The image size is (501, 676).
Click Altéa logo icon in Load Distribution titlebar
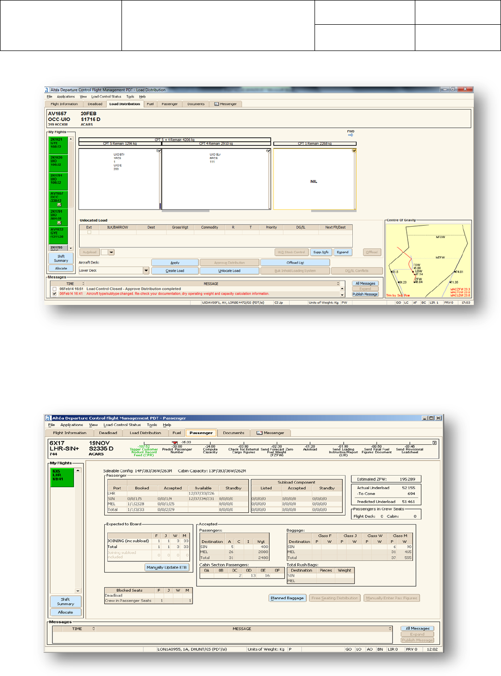point(47,90)
